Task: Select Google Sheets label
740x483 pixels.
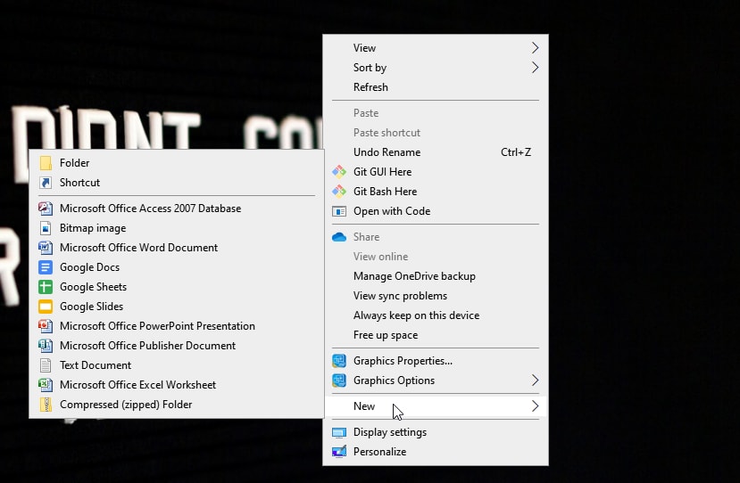Action: [93, 287]
